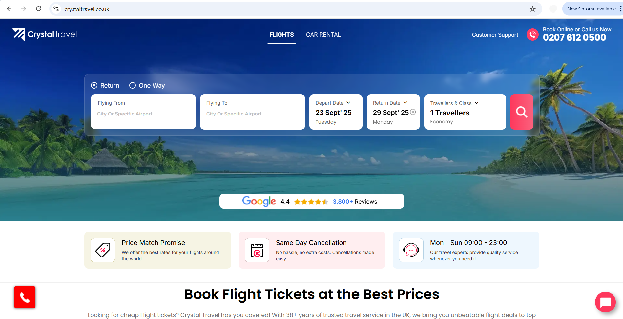Screen dimensions: 623x319
Task: Open the Customer Support link
Action: 495,35
